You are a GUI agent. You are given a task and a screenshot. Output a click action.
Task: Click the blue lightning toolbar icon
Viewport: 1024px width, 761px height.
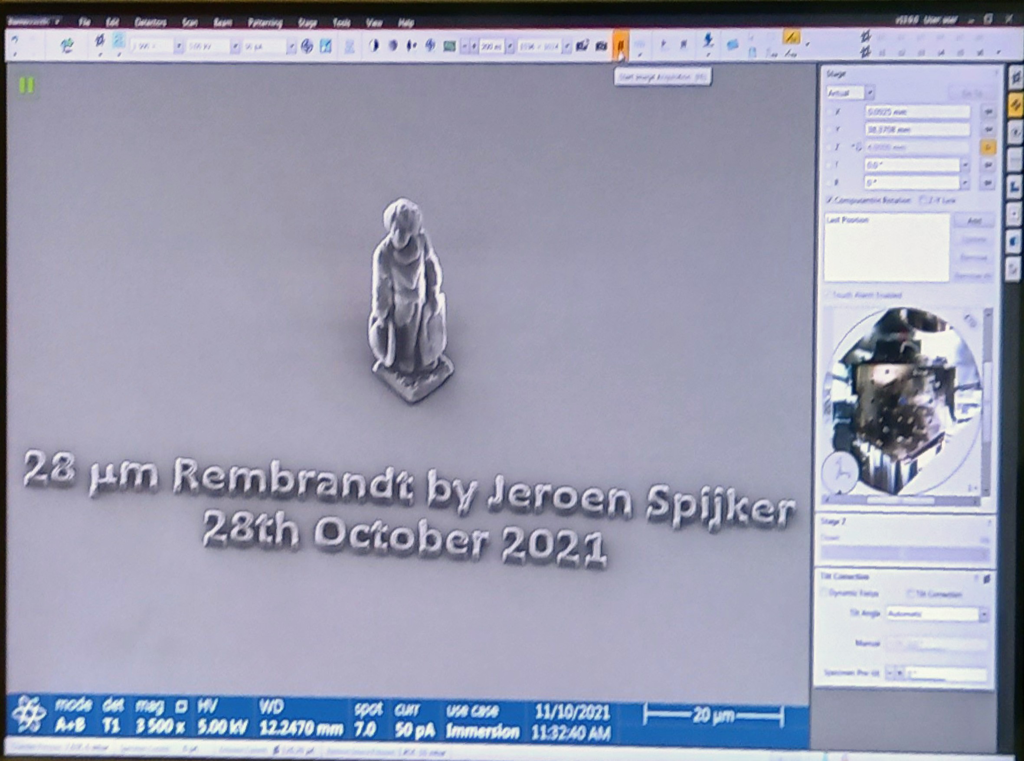tap(431, 45)
